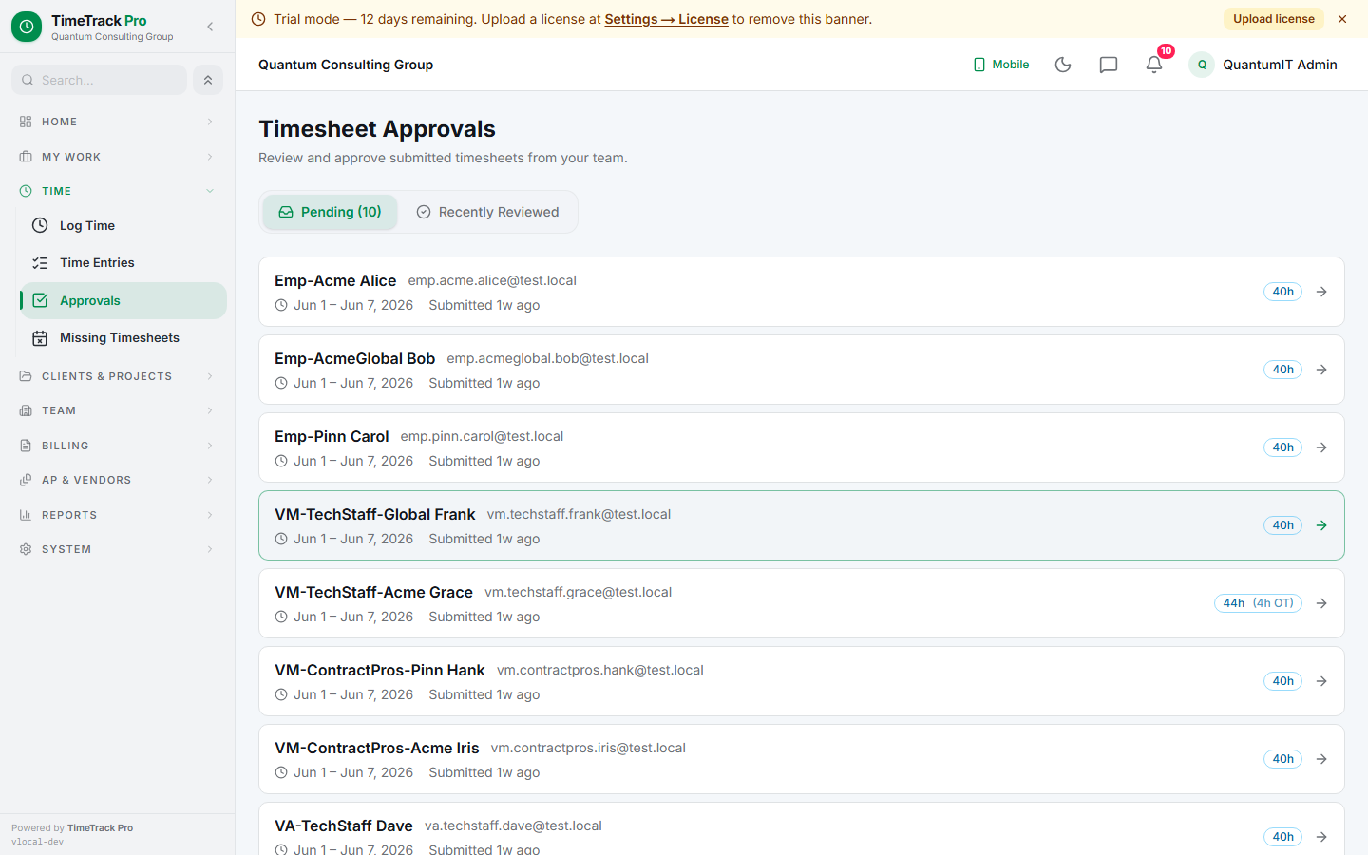
Task: Switch to Pending (10) tab
Action: [330, 212]
